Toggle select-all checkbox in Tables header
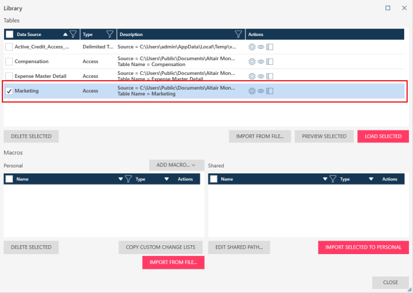 (9, 34)
